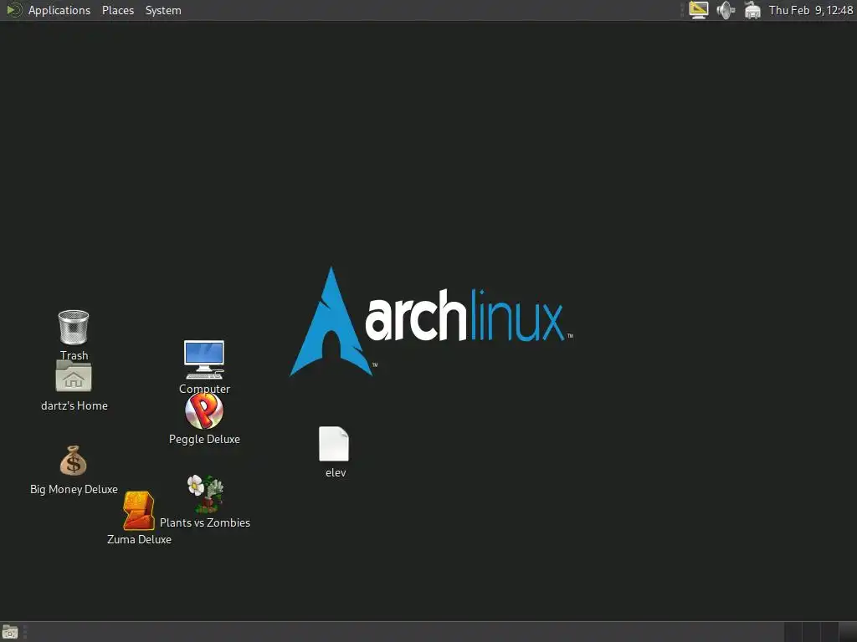Image resolution: width=857 pixels, height=642 pixels.
Task: Select the Peggle Deluxe launcher icon
Action: [x=204, y=410]
